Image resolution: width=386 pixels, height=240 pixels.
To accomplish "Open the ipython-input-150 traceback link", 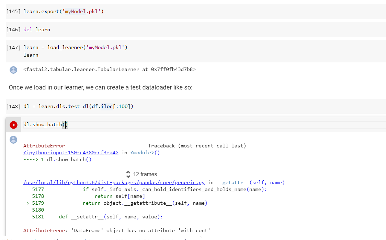I will (x=71, y=153).
